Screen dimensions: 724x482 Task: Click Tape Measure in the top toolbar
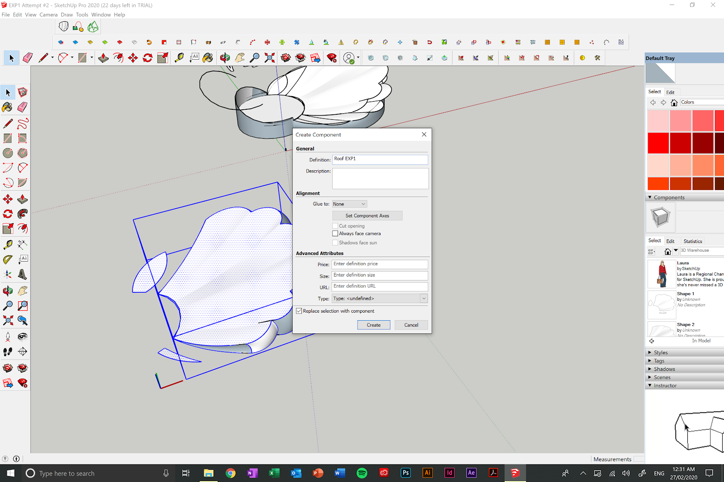(179, 58)
